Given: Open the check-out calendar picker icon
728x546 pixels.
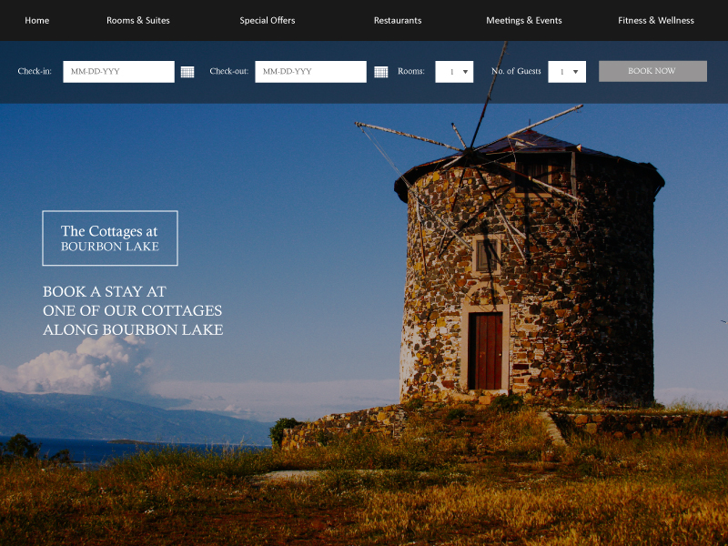Looking at the screenshot, I should tap(380, 72).
